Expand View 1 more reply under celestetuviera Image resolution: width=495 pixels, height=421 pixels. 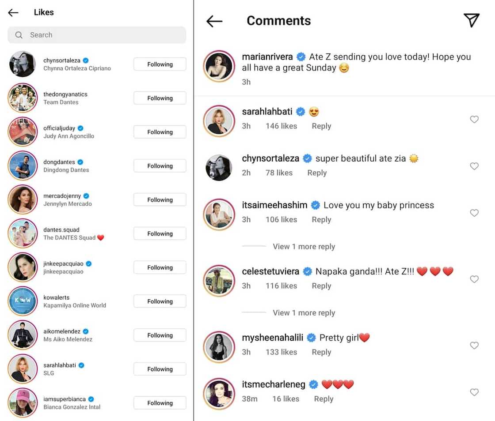304,312
